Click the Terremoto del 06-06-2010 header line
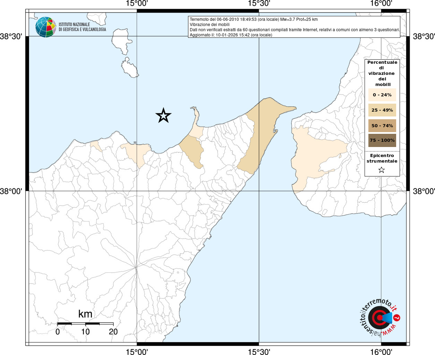 click(254, 19)
